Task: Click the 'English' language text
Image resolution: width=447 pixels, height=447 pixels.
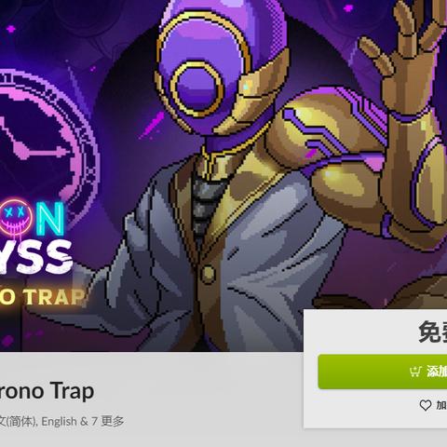Action: (x=59, y=422)
